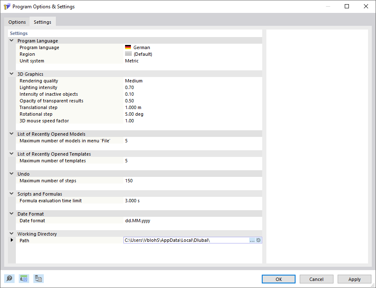
Task: Open the help speech-bubble icon
Action: tap(9, 278)
